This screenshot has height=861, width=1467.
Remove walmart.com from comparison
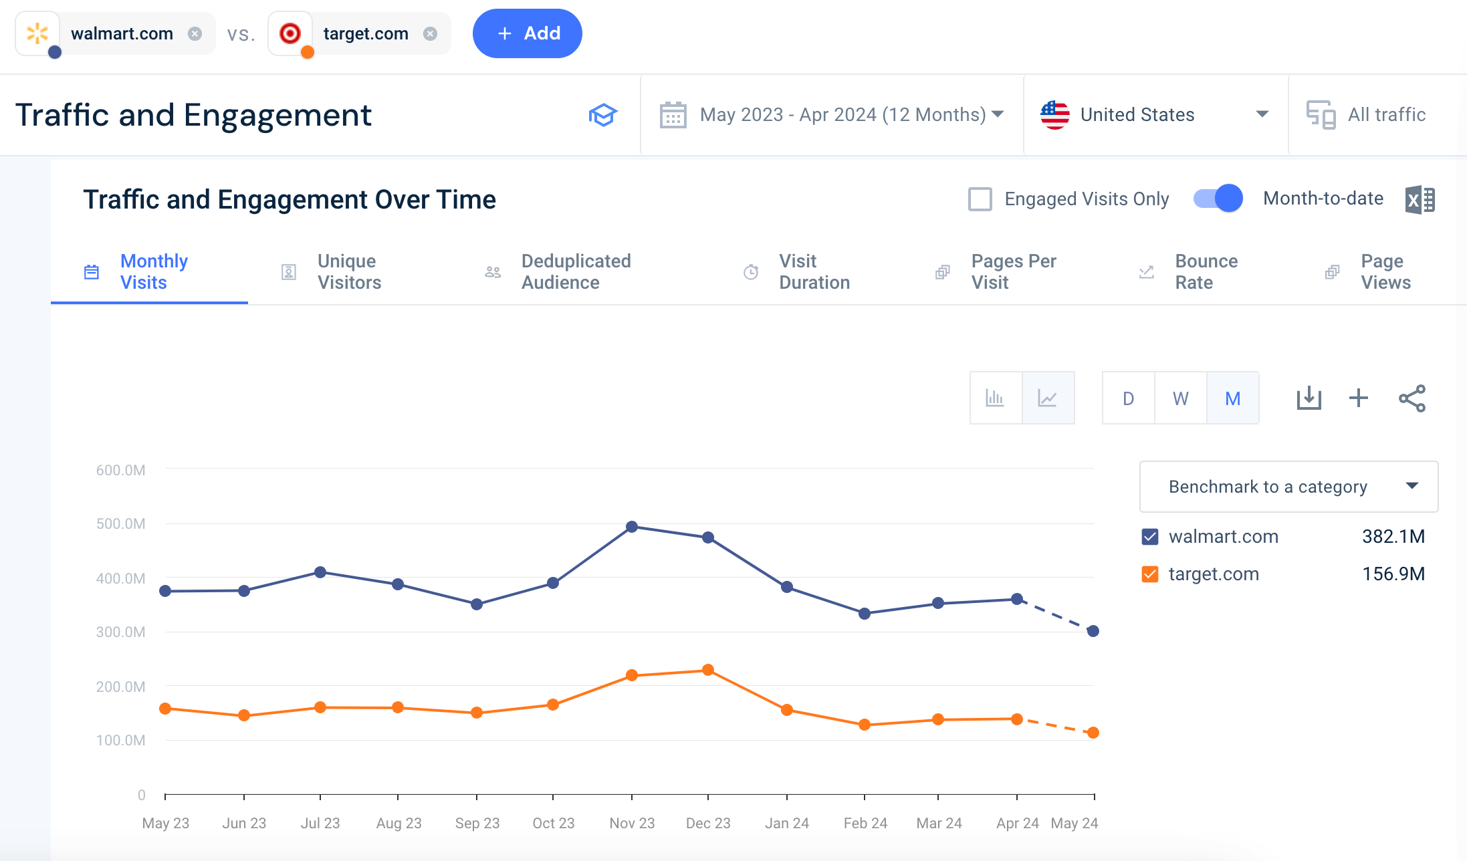195,33
